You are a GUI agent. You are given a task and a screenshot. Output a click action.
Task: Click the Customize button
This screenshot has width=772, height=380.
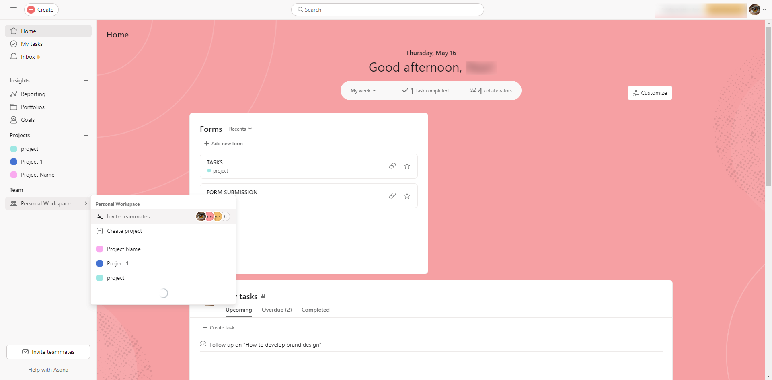[x=650, y=93]
